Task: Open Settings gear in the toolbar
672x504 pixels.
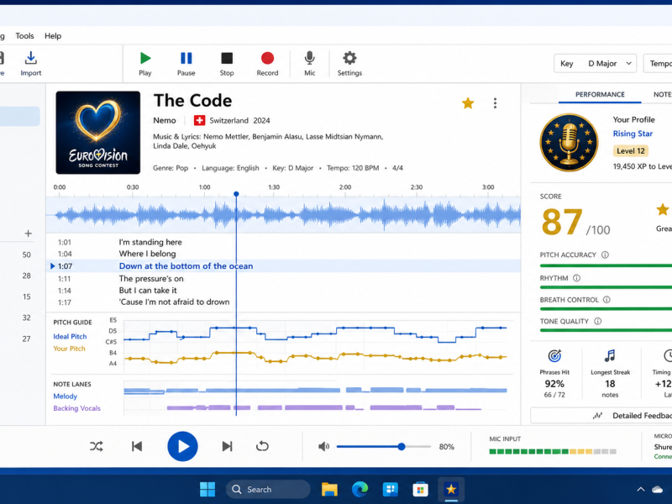Action: tap(349, 58)
